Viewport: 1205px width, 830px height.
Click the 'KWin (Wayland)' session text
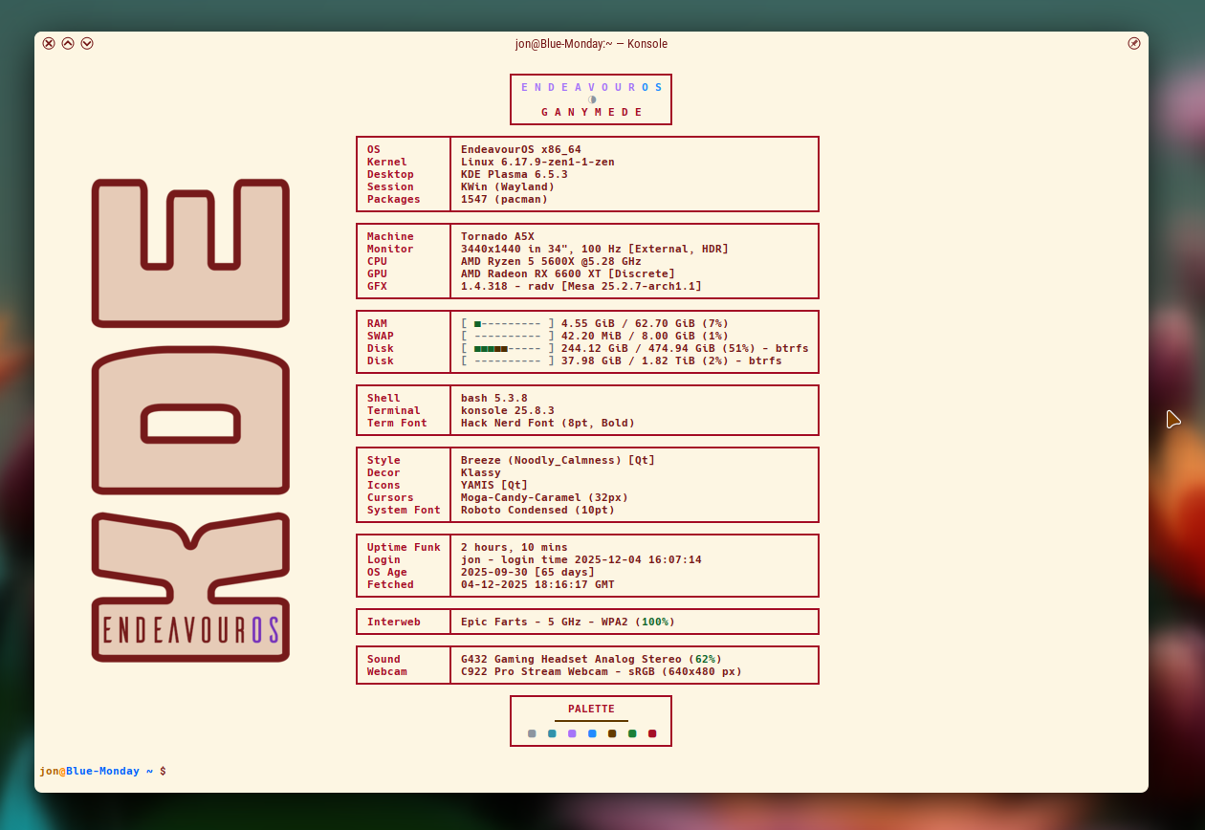click(x=508, y=187)
